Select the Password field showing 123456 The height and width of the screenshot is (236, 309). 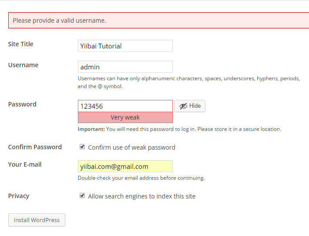pos(125,106)
